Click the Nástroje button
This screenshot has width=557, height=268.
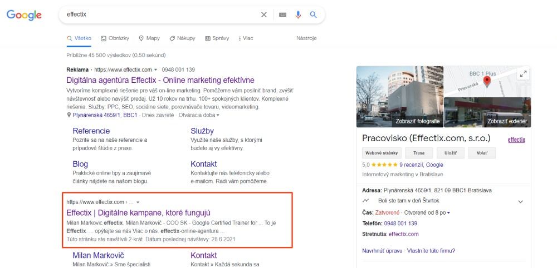tap(306, 38)
